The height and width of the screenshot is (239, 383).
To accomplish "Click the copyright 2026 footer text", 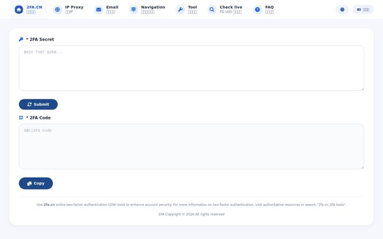I will [x=191, y=215].
